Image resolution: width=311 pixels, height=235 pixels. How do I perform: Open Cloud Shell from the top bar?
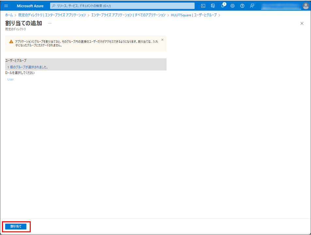click(x=203, y=6)
